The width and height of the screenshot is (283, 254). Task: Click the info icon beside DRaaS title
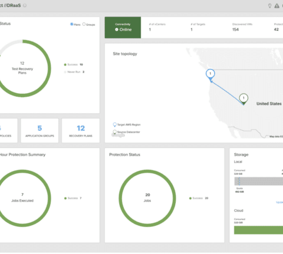click(25, 5)
